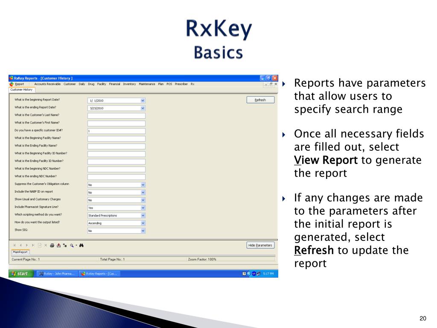Image resolution: width=437 pixels, height=328 pixels.
Task: Open the Prescriber menu
Action: tap(181, 84)
